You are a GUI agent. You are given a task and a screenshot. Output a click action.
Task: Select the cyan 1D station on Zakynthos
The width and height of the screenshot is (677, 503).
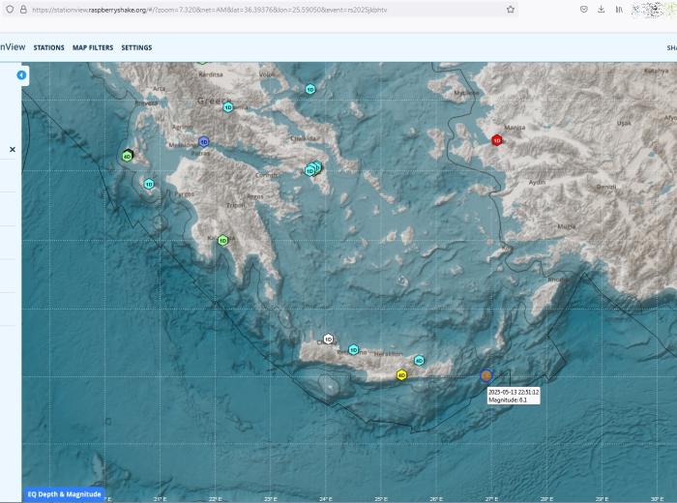[149, 185]
